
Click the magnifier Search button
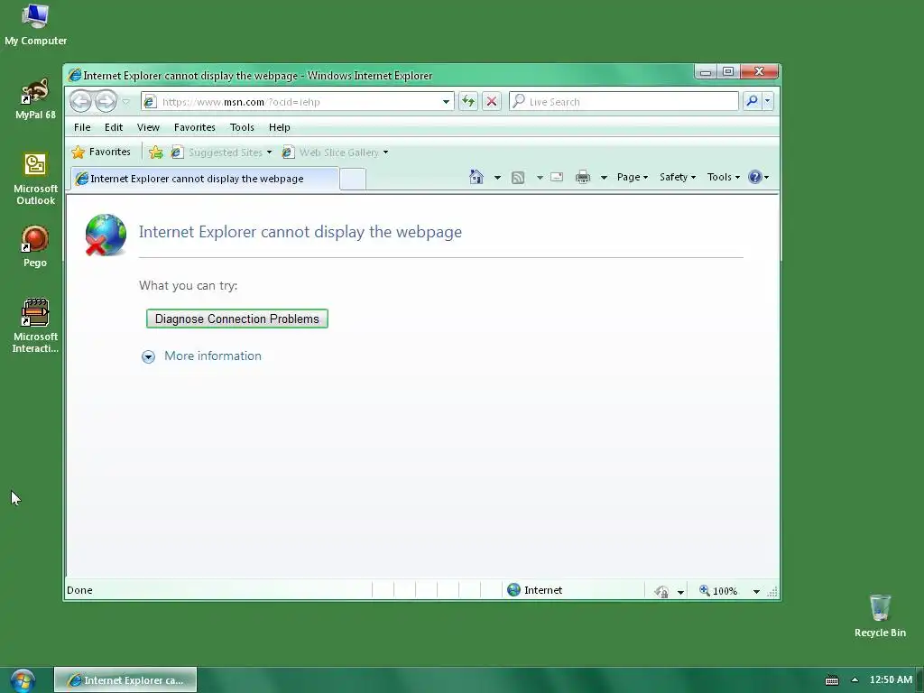tap(752, 101)
